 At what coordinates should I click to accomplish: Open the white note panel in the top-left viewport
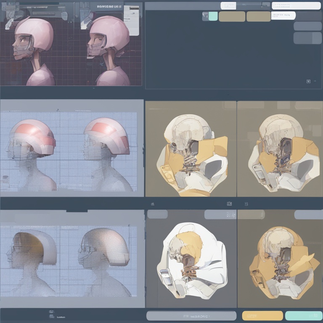tap(131, 21)
